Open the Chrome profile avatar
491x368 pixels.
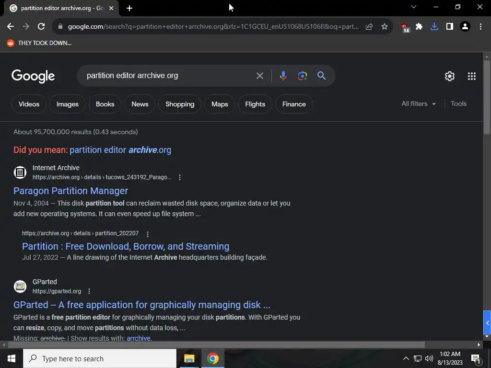coord(465,27)
